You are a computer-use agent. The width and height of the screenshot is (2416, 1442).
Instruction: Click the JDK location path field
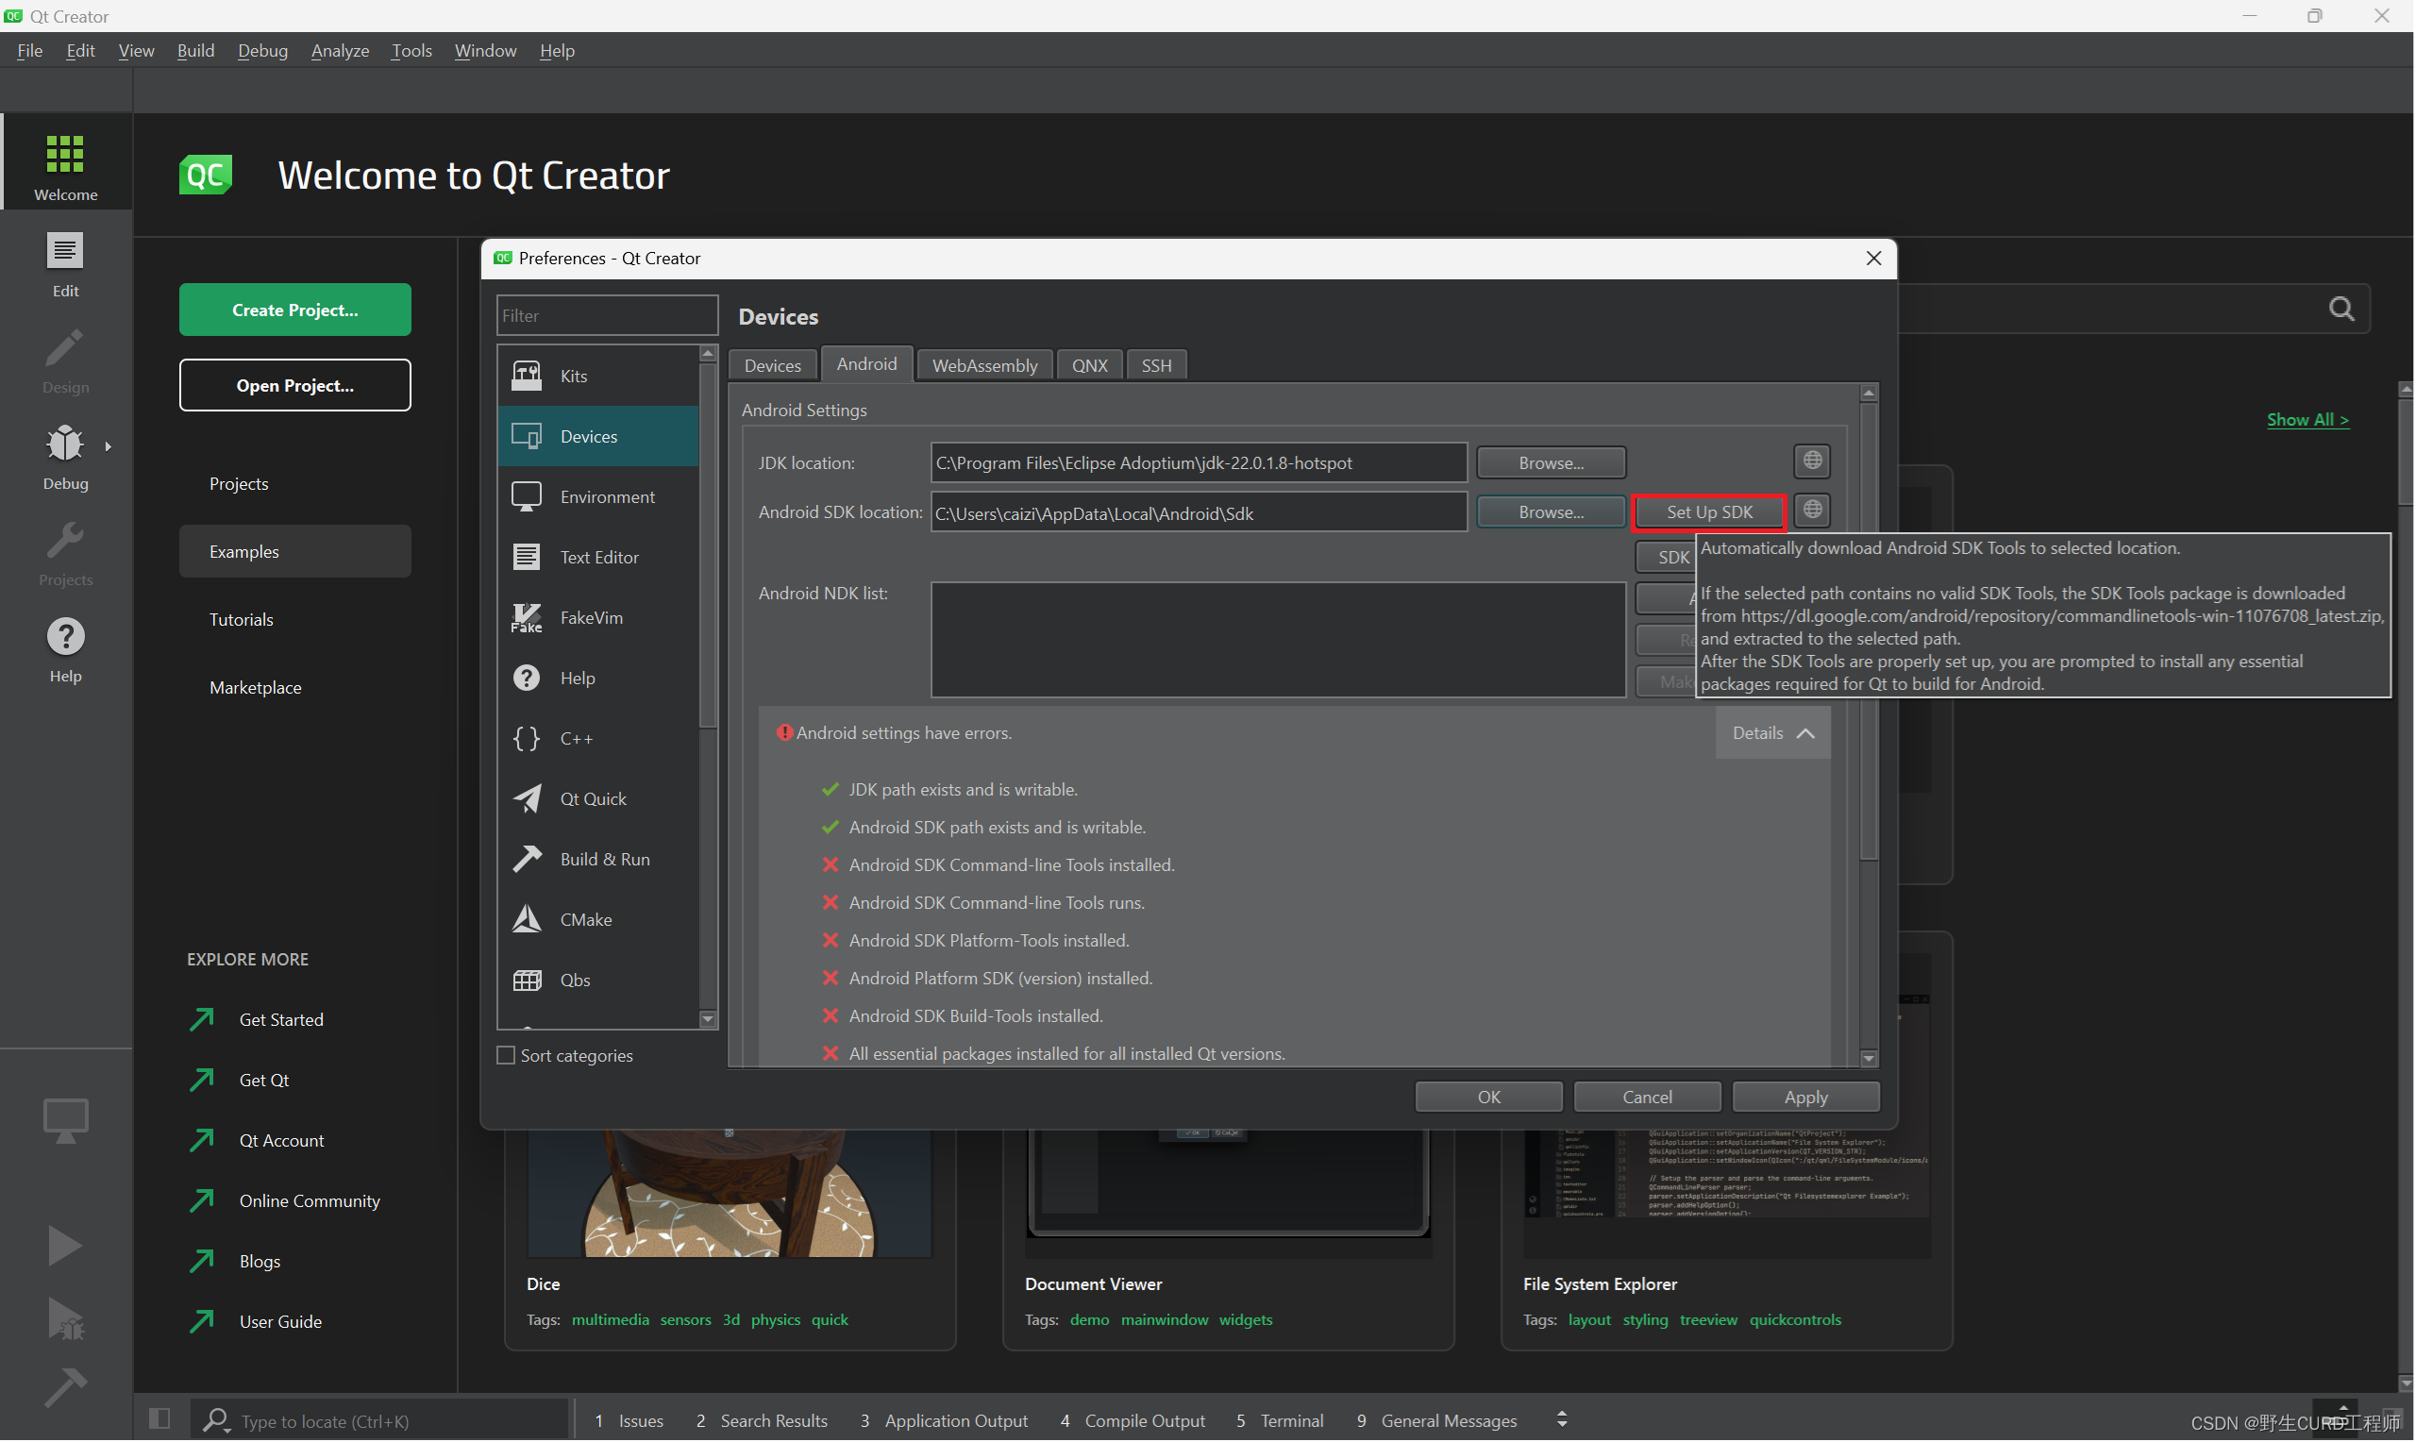tap(1199, 463)
